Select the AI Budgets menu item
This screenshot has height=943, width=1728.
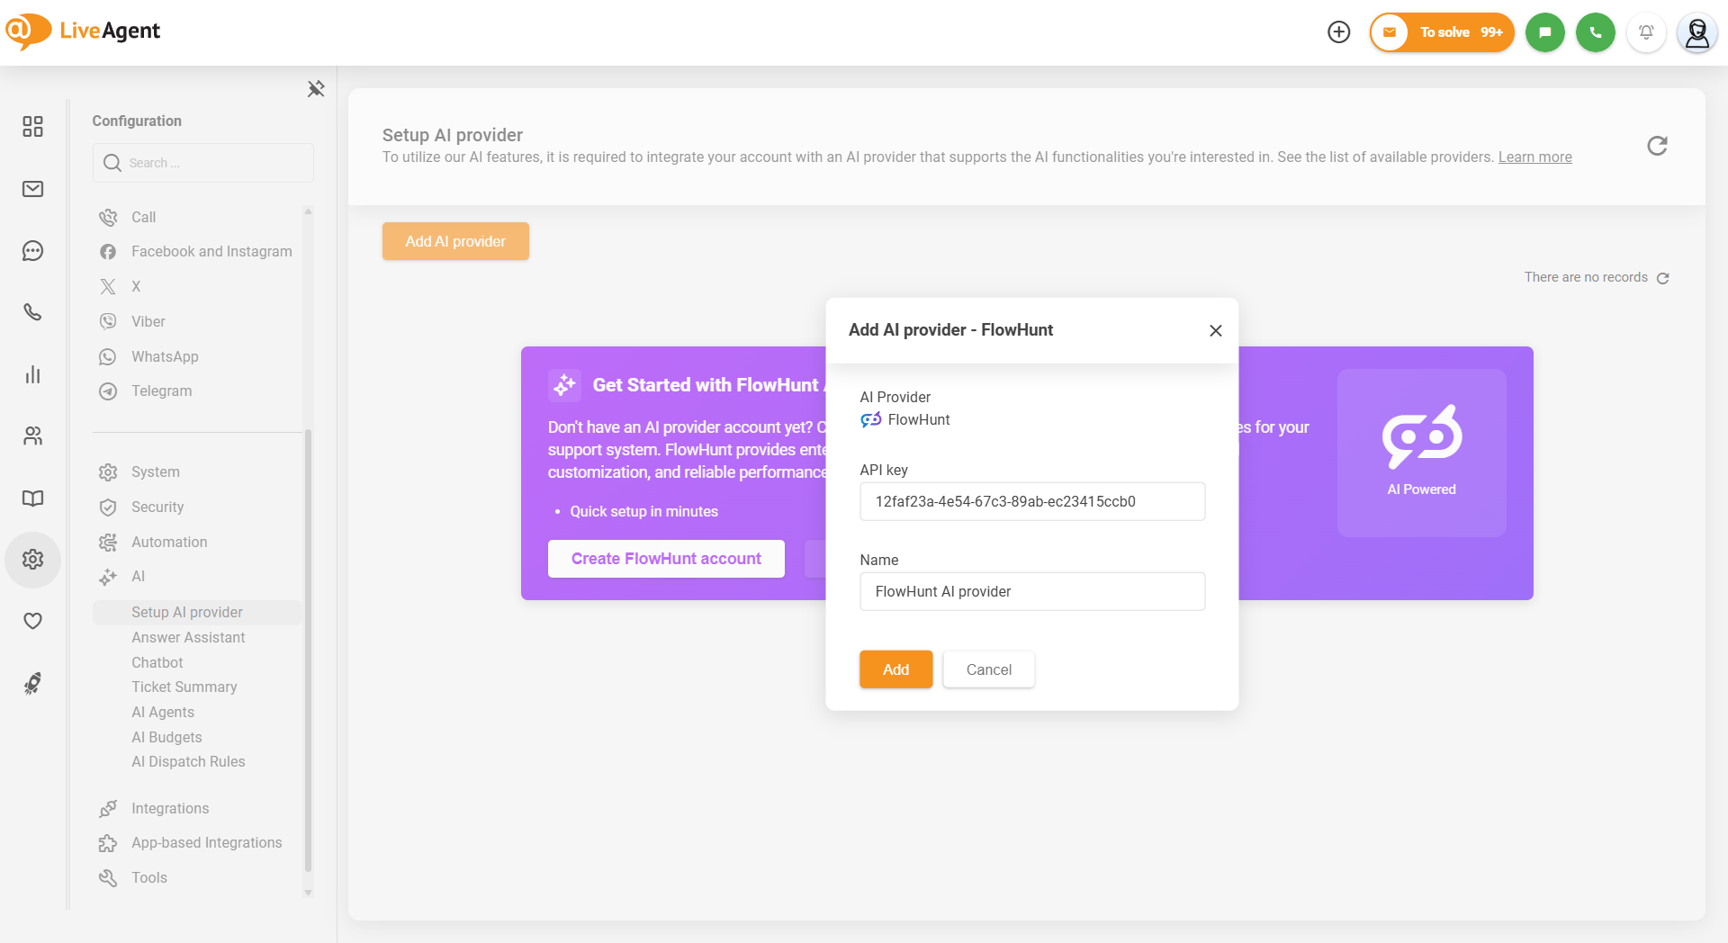[x=166, y=737]
